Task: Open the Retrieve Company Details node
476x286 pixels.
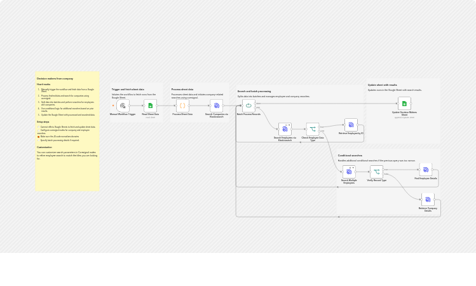Action: click(x=428, y=200)
